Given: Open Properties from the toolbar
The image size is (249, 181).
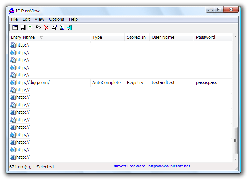Looking at the screenshot, I should [x=54, y=28].
